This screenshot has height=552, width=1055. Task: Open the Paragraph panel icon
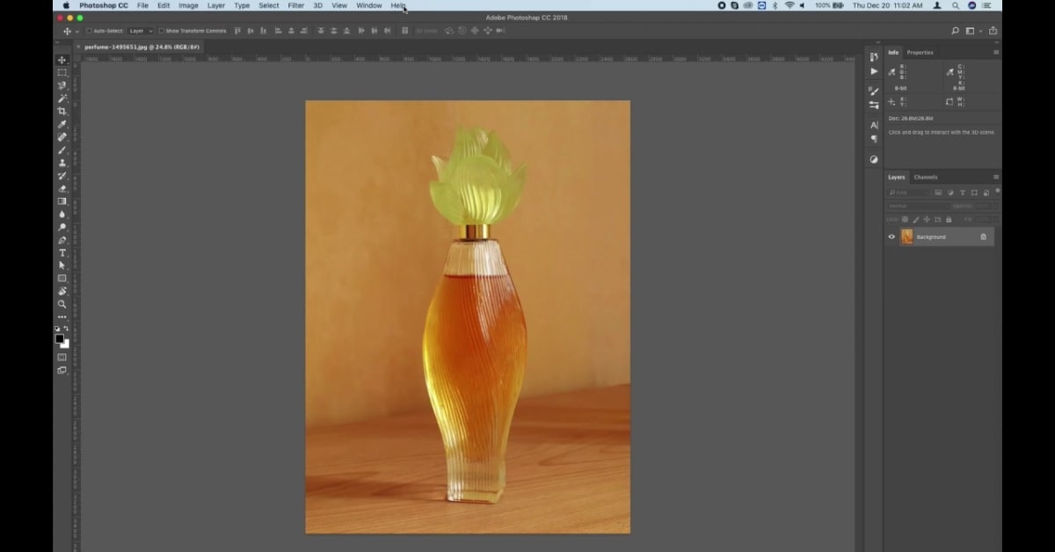coord(874,139)
